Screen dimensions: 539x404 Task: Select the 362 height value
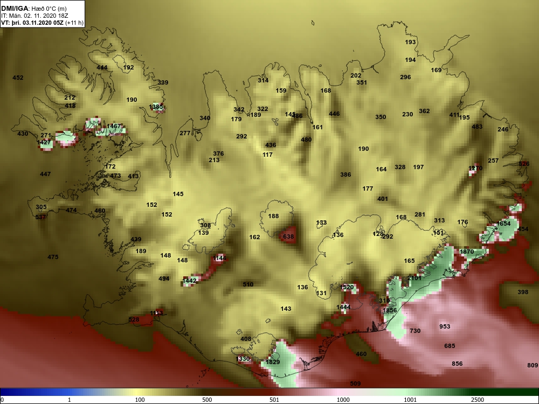tap(425, 111)
